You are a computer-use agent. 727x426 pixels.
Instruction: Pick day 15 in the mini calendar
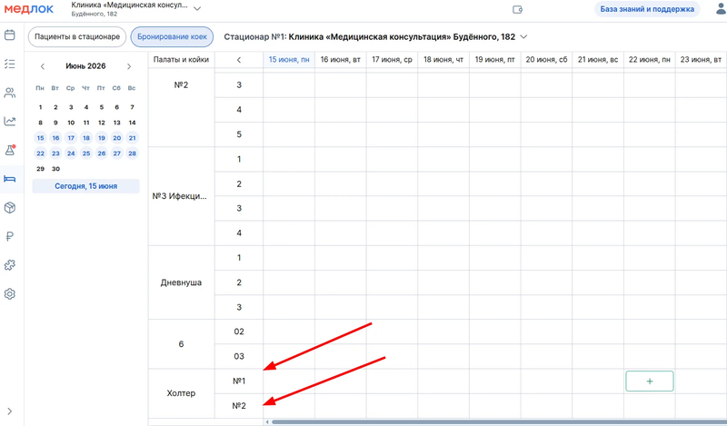click(40, 138)
